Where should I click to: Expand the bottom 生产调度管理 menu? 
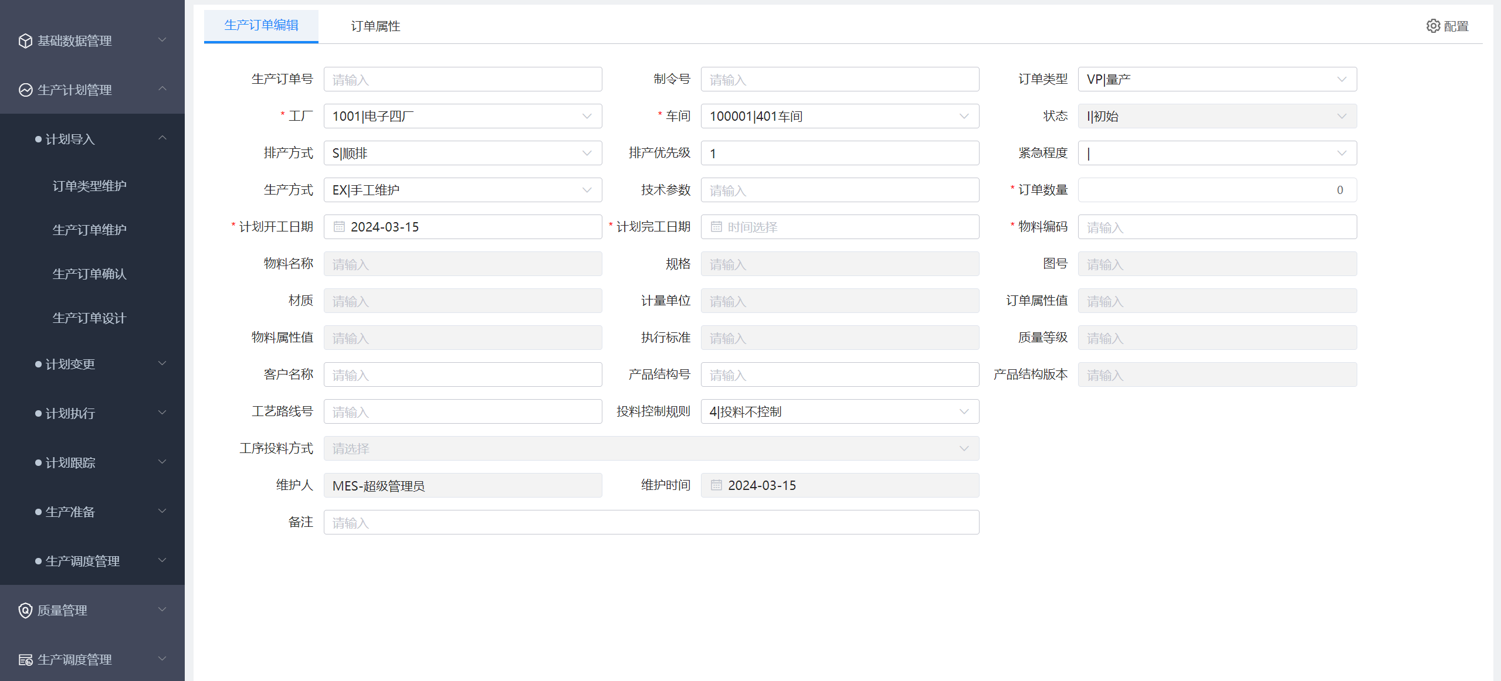click(92, 659)
